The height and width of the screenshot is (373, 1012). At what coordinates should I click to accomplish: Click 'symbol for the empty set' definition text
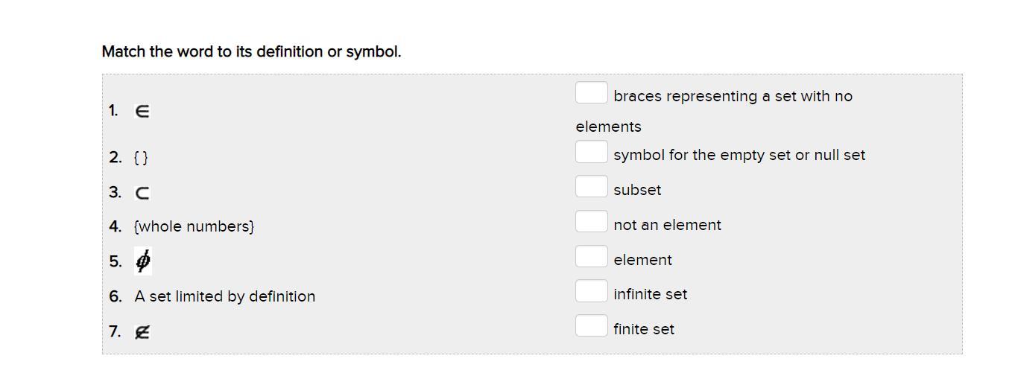(x=739, y=155)
